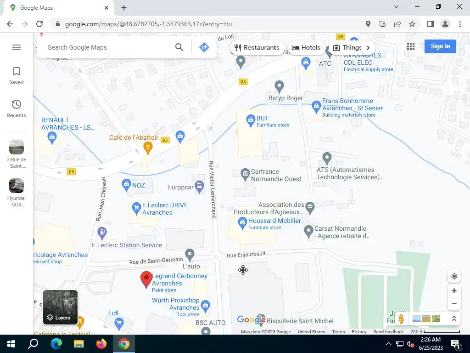Viewport: 470px width, 353px height.
Task: Filter map by Restaurants
Action: pos(257,47)
